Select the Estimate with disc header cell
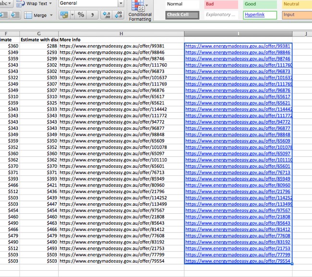Screen dimensions: 312x277 coord(39,40)
